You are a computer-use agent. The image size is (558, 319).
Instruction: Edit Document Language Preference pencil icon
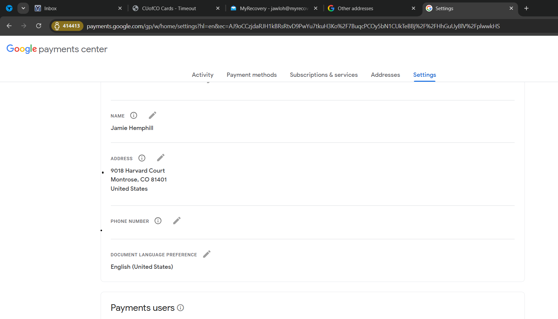coord(206,254)
